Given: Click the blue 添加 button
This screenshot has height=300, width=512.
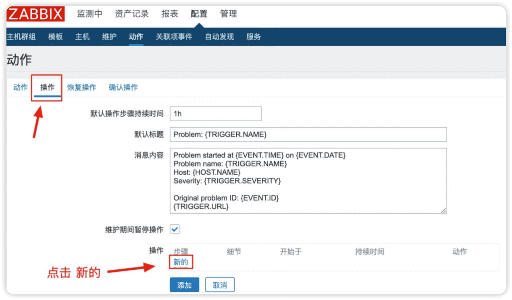Looking at the screenshot, I should 184,285.
